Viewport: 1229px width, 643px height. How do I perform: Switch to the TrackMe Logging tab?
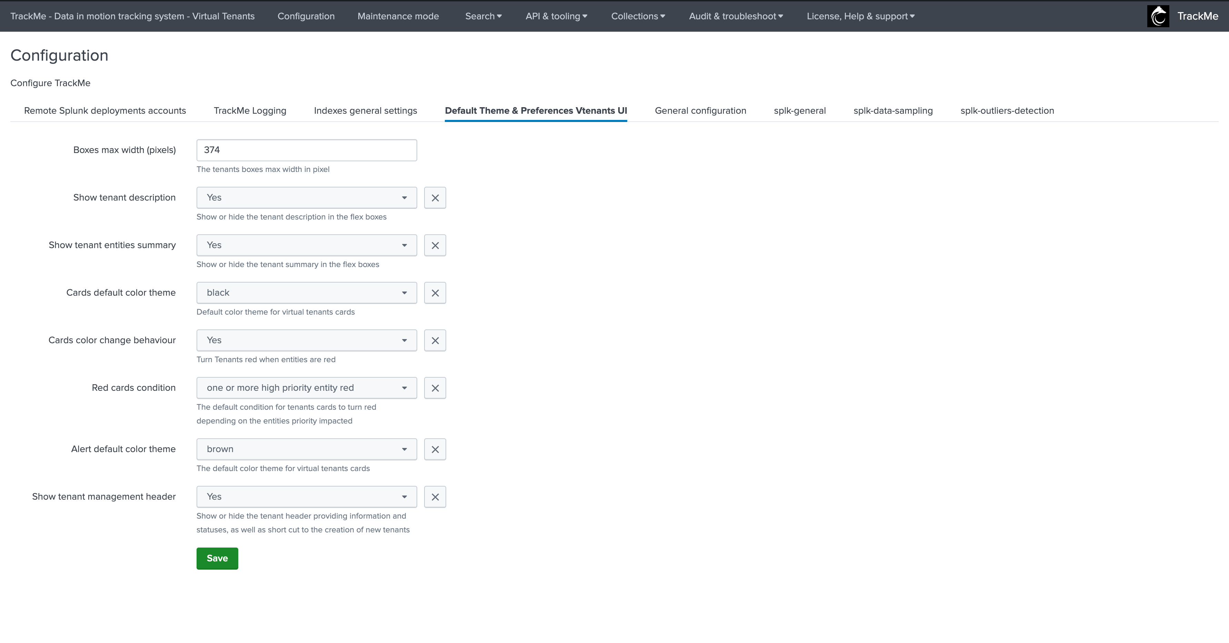pyautogui.click(x=250, y=111)
